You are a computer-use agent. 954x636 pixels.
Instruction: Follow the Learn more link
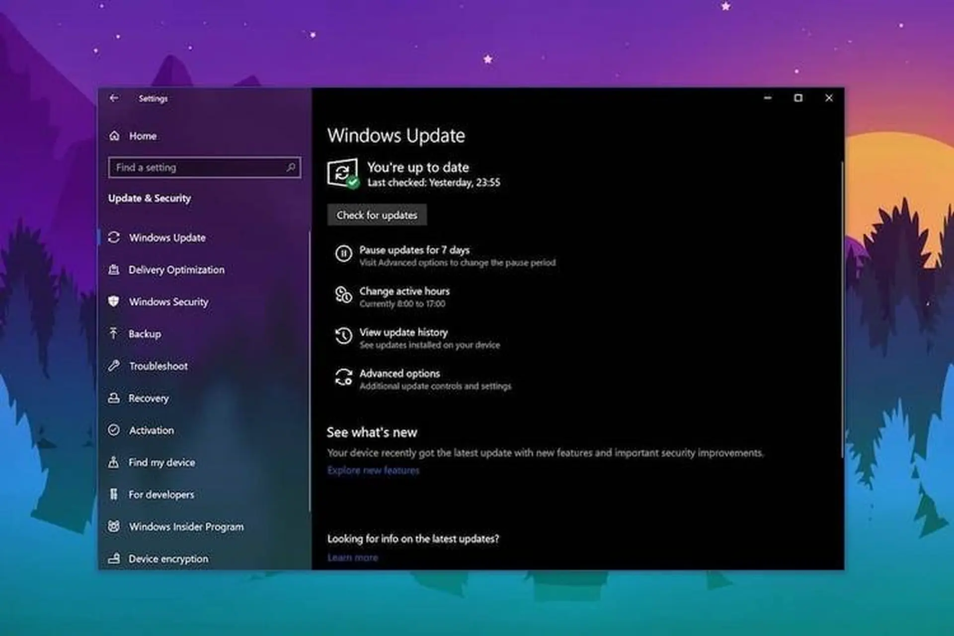pyautogui.click(x=353, y=557)
